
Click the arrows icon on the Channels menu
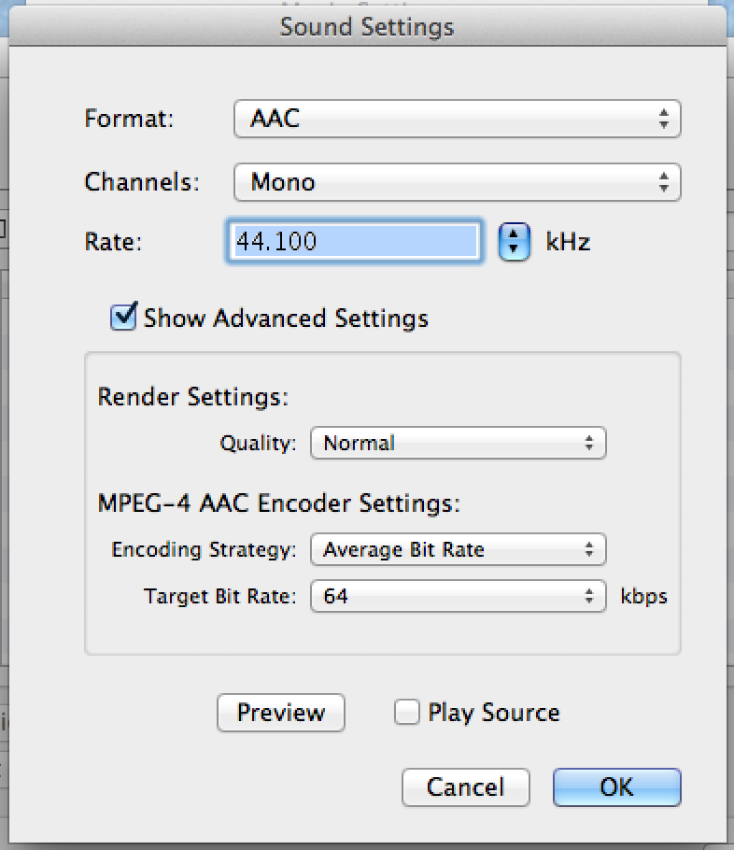664,182
